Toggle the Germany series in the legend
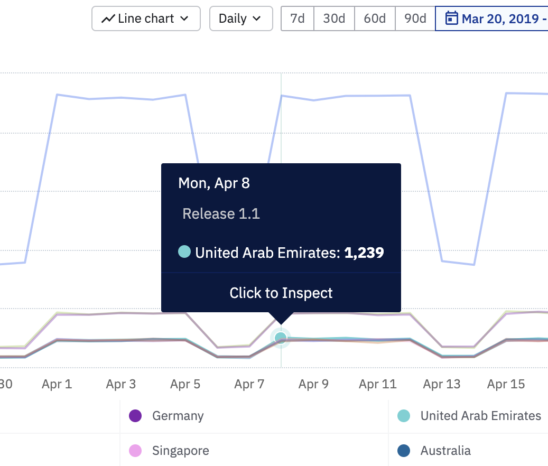 pos(177,416)
